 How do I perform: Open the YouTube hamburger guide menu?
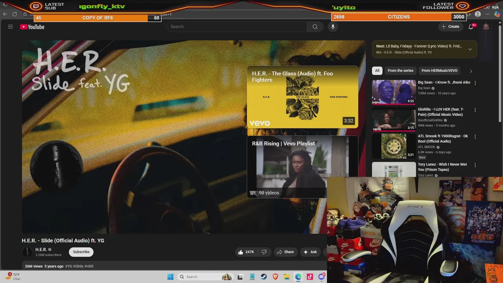tap(11, 27)
